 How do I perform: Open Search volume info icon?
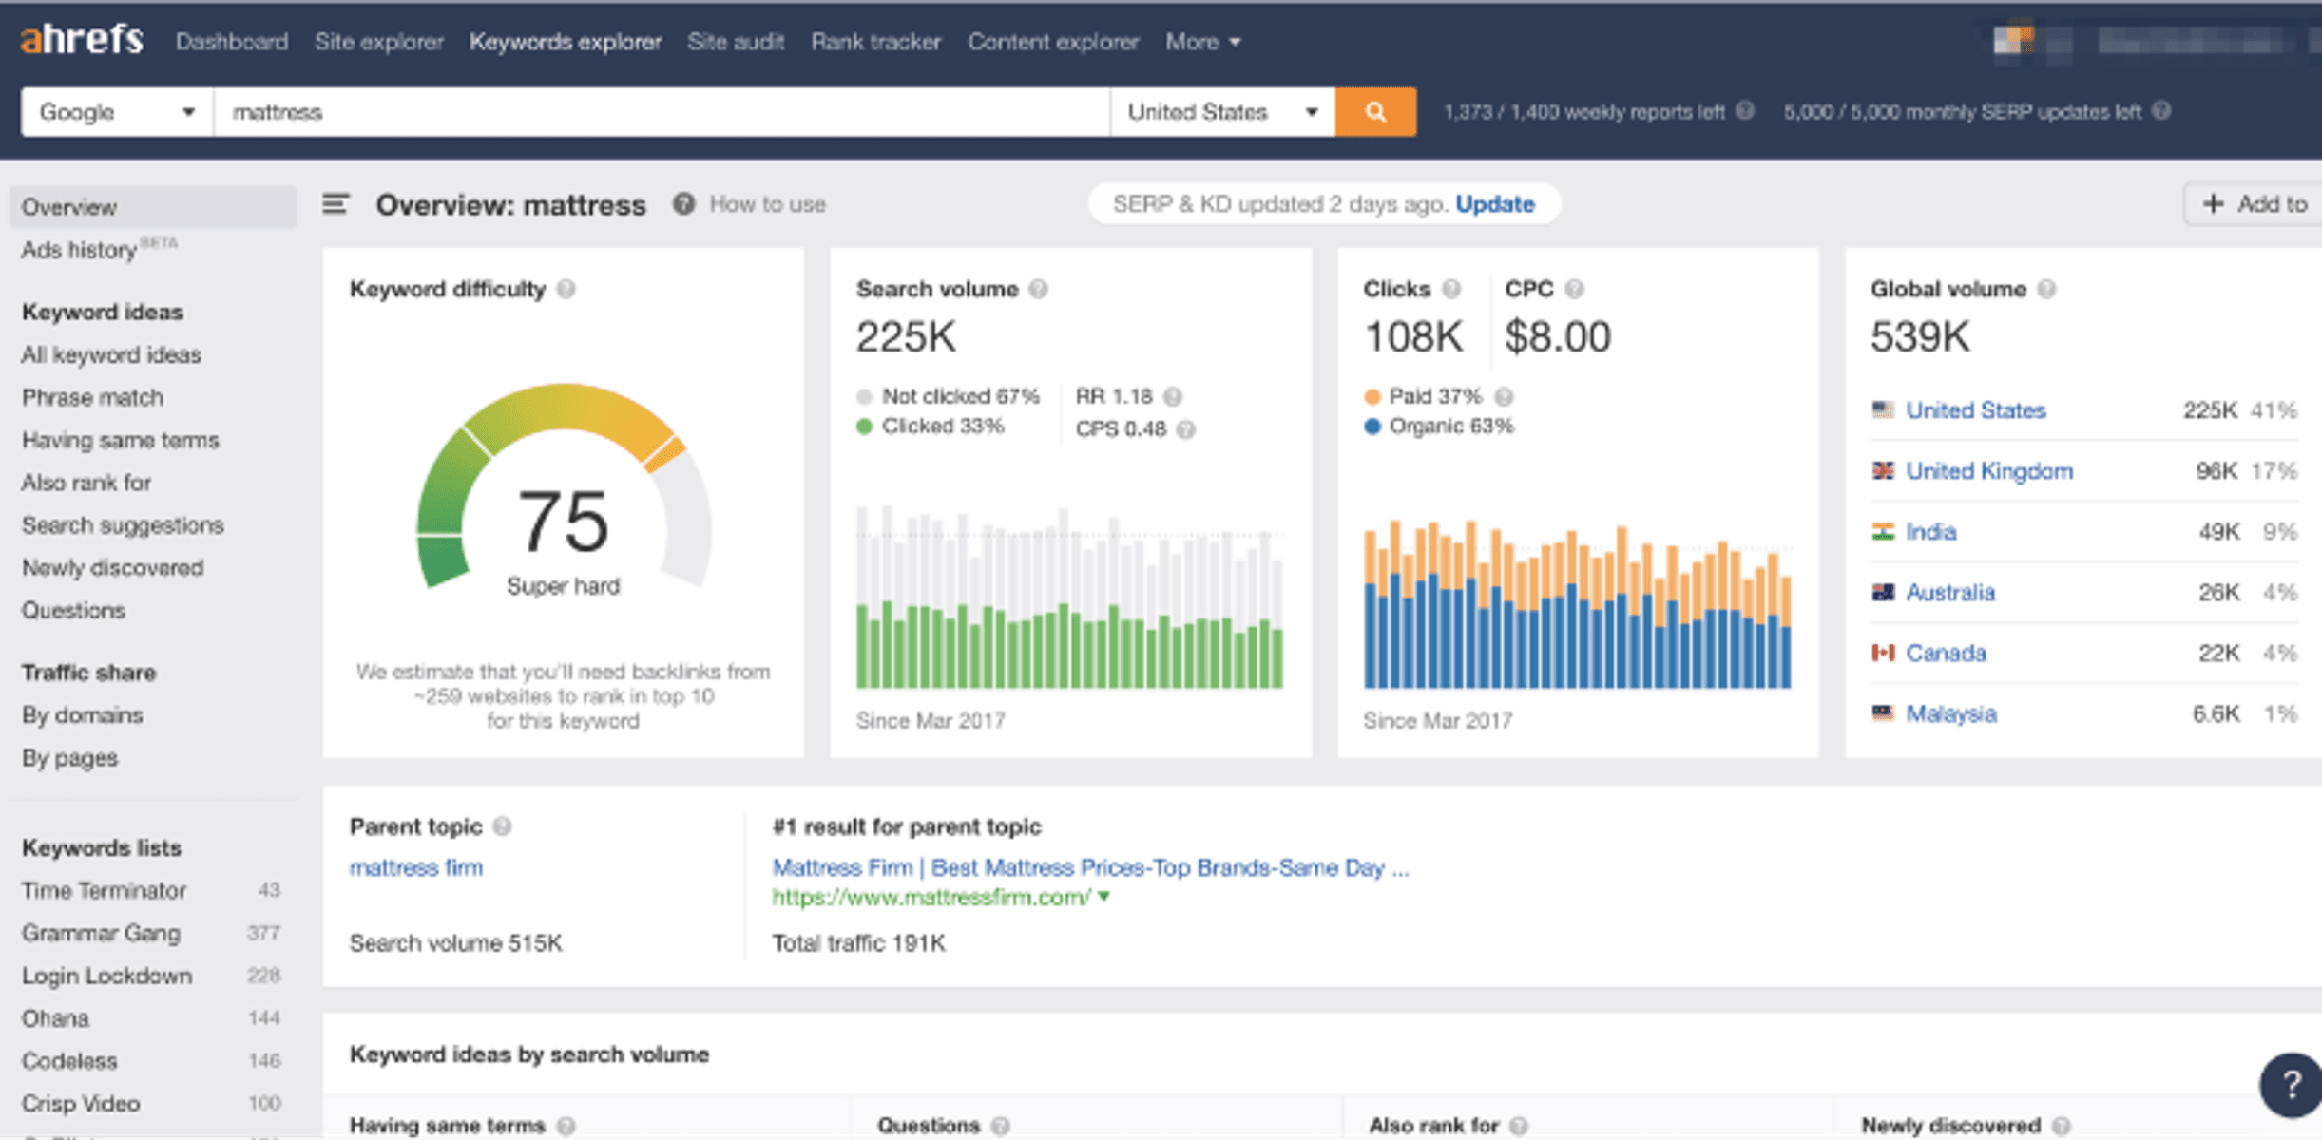click(1038, 289)
